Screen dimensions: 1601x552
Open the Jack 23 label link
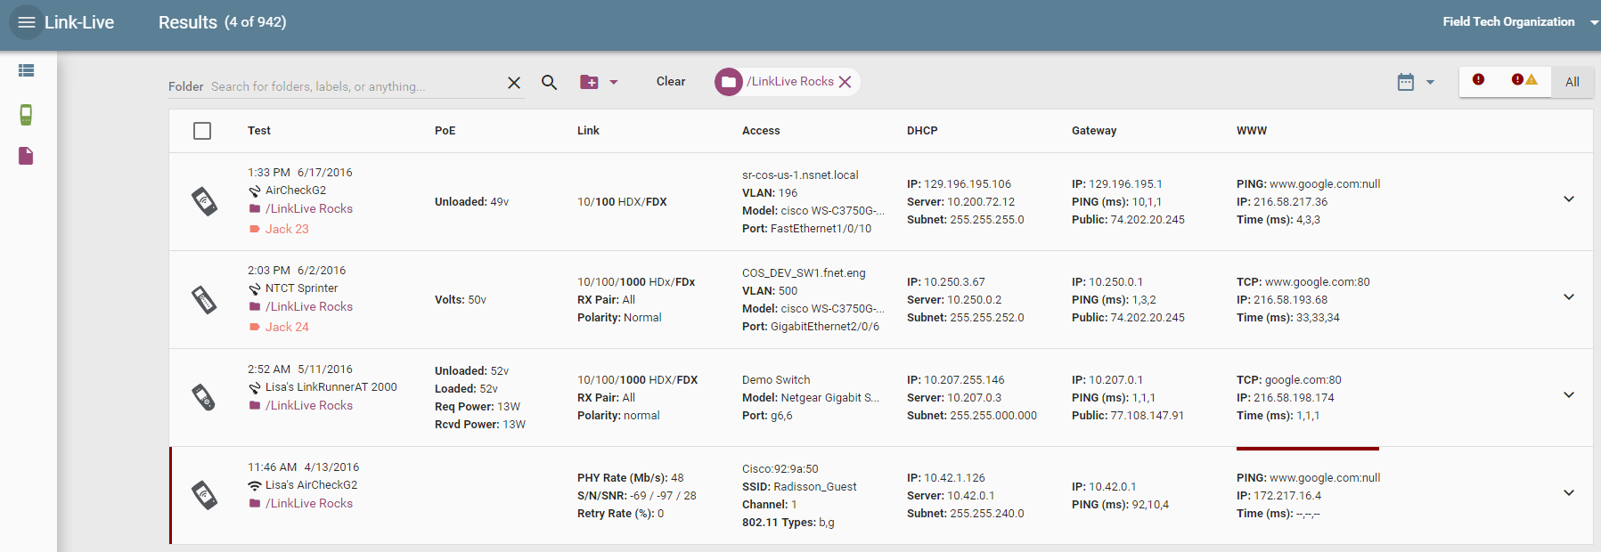[287, 229]
